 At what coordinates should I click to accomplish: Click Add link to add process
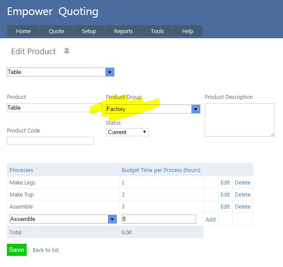click(210, 219)
